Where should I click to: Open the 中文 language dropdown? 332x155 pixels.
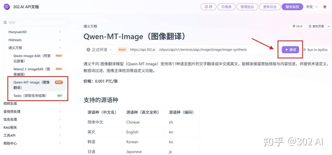312,7
